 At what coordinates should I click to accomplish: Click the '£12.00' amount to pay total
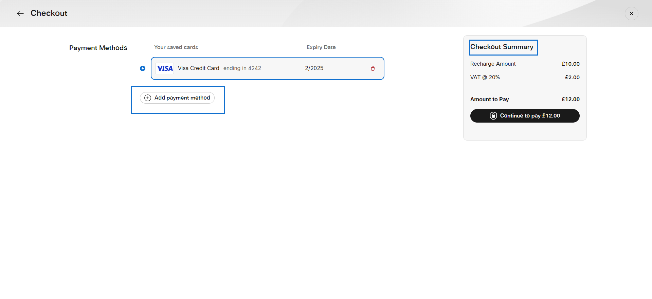[x=571, y=99]
